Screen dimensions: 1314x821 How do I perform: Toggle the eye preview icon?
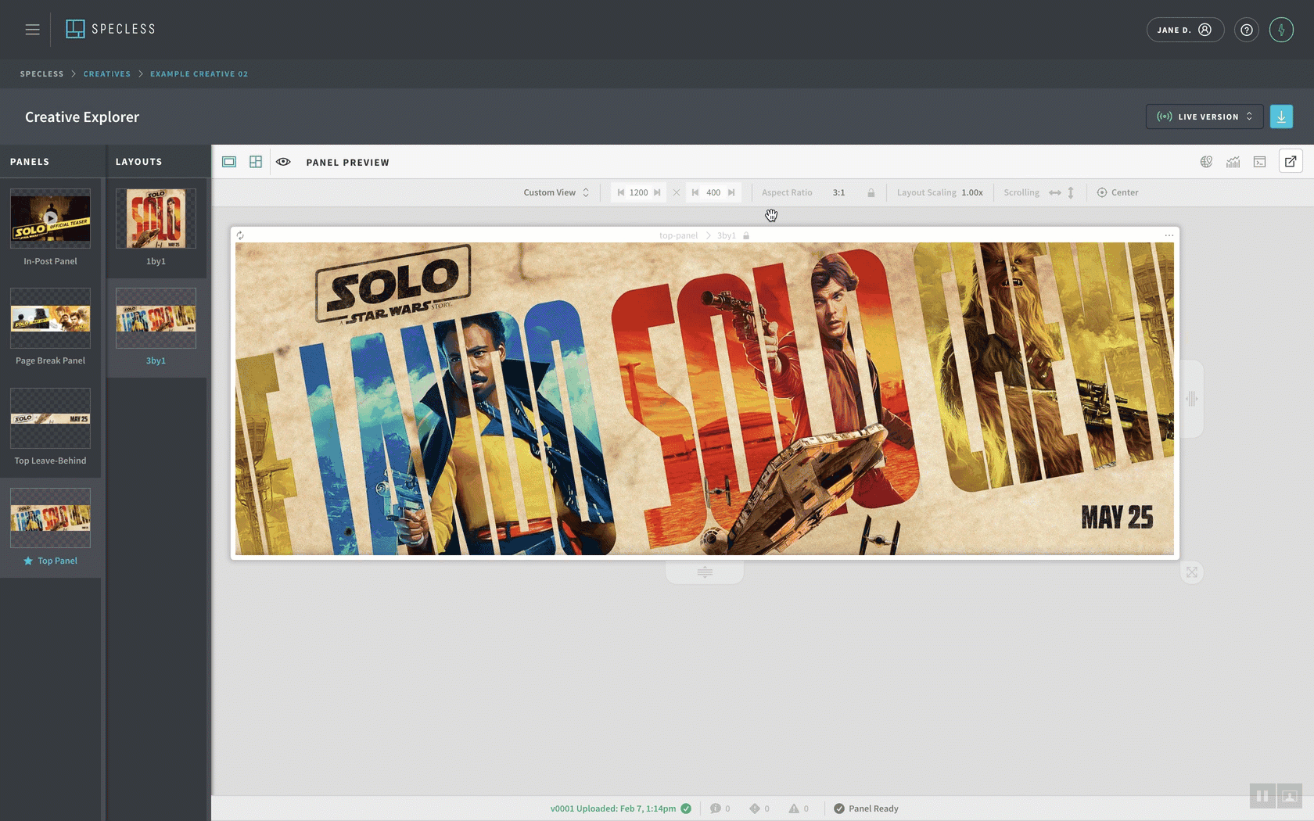tap(283, 162)
